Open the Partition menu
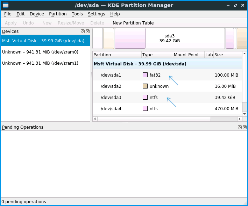The image size is (248, 206). [58, 14]
